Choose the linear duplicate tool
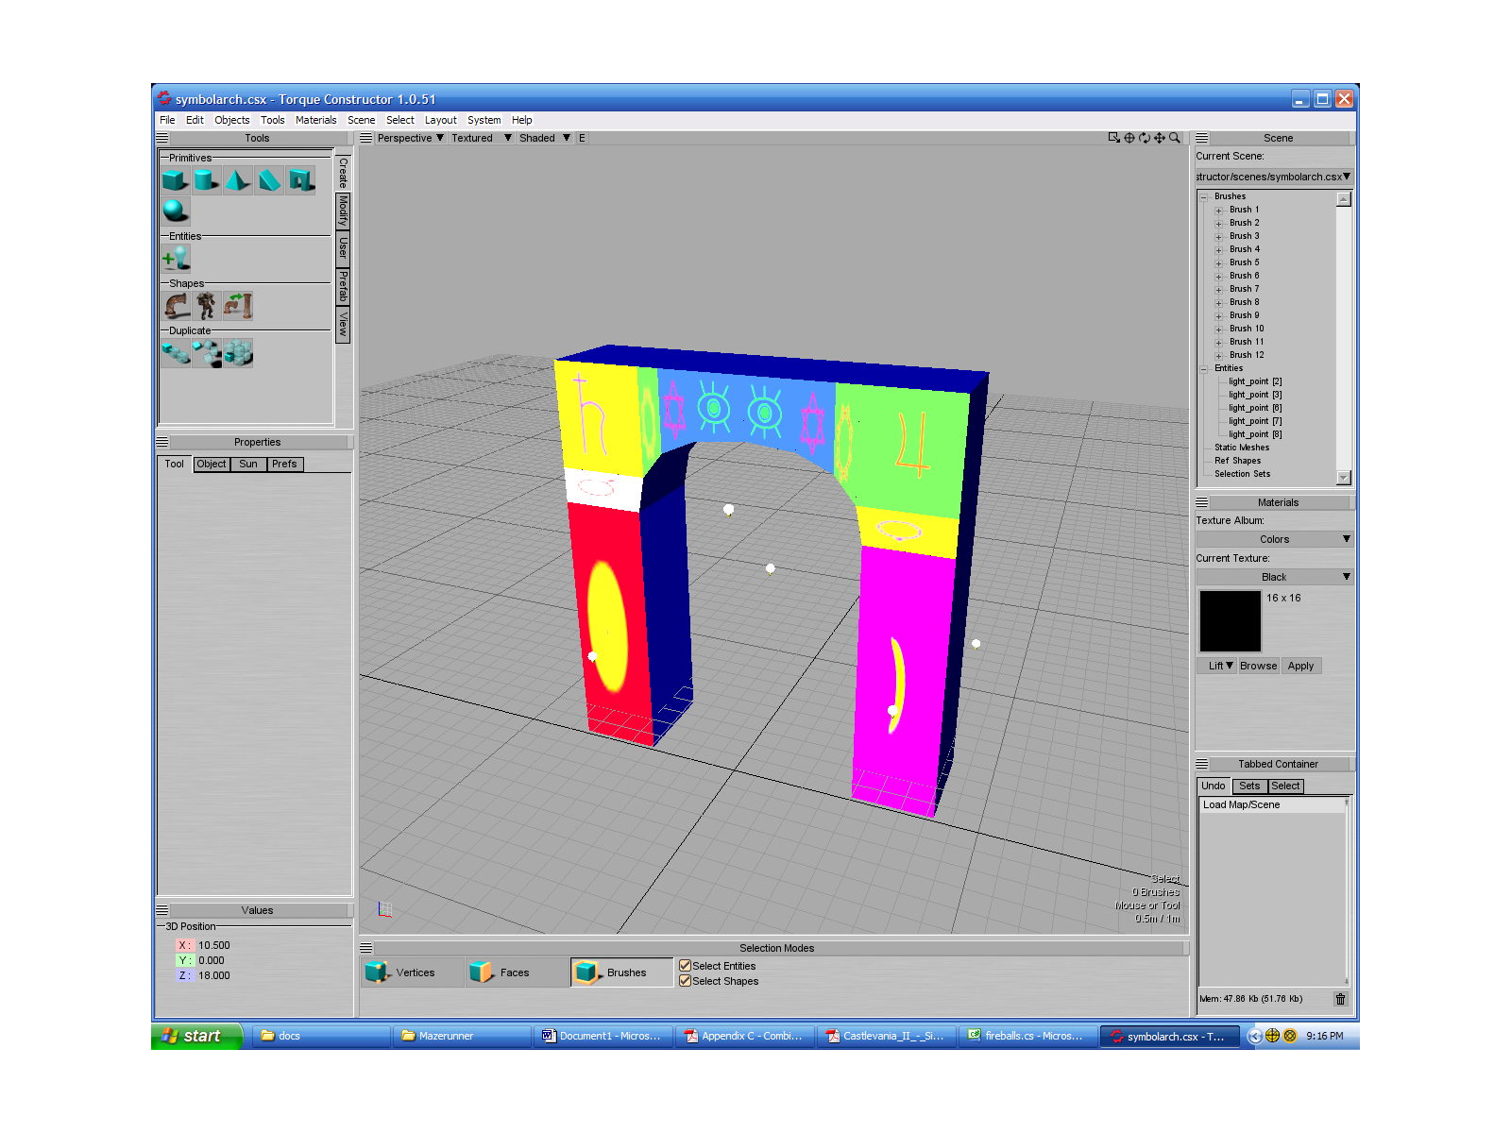This screenshot has height=1133, width=1511. click(176, 353)
